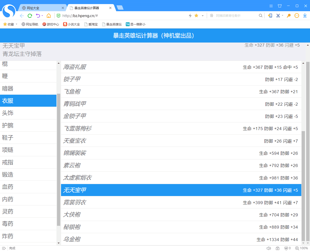This screenshot has width=310, height=251.
Task: Open 游戏中心 bookmark
Action: click(51, 24)
